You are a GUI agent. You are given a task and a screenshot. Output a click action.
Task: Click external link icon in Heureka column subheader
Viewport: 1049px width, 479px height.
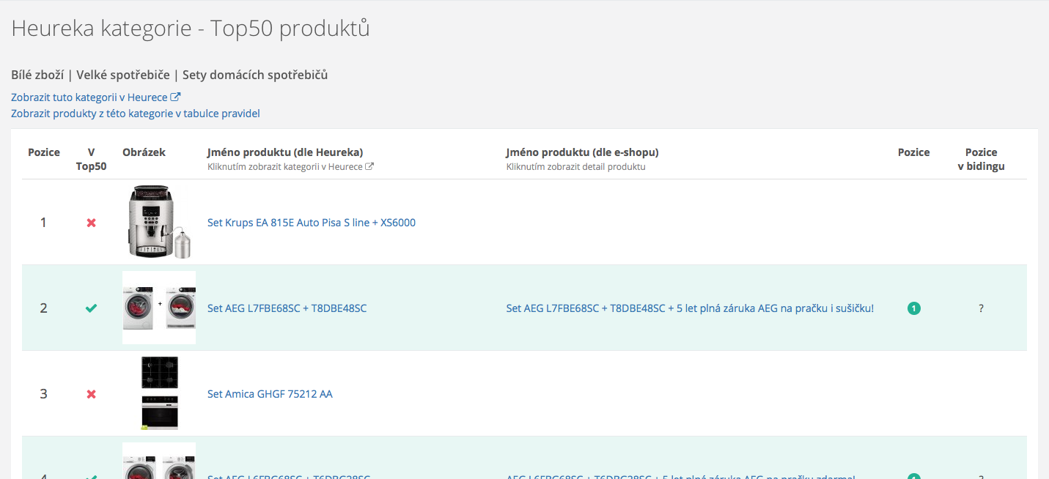pos(369,167)
